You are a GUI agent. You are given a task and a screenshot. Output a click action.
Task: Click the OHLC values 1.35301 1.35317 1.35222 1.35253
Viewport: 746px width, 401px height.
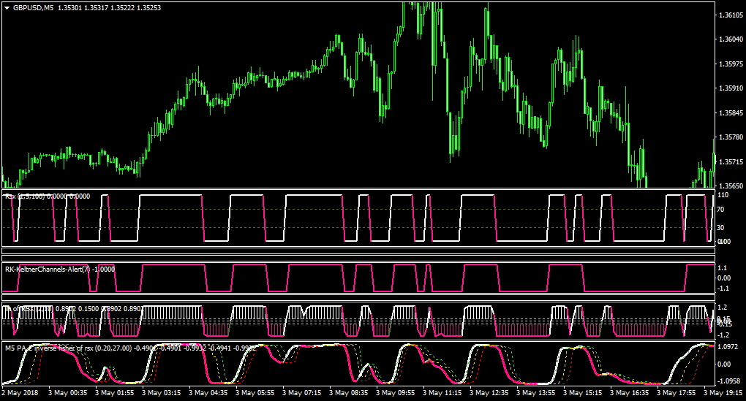point(109,8)
